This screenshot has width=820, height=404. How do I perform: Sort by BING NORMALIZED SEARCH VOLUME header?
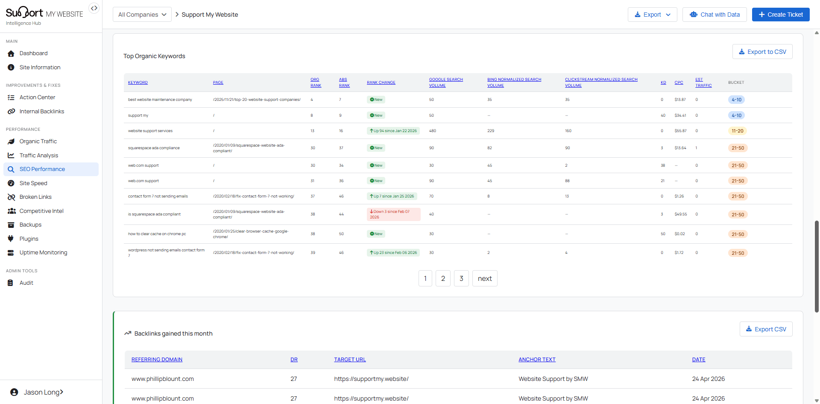click(x=514, y=83)
